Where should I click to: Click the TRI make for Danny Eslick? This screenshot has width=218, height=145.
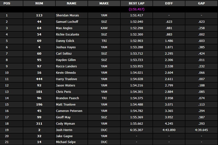[104, 41]
